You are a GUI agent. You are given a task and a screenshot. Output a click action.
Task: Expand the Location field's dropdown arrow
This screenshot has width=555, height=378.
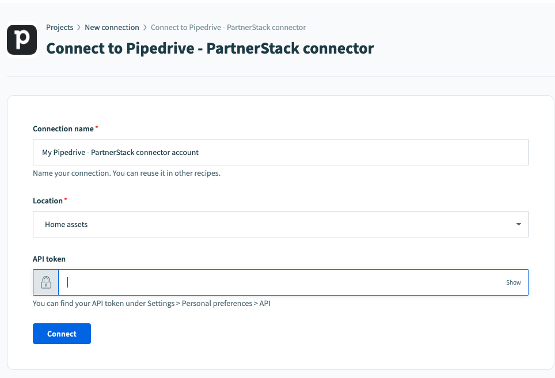point(518,224)
